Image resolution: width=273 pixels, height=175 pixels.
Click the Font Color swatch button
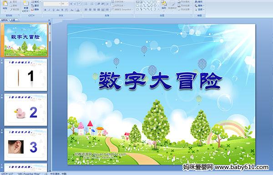pos(78,10)
